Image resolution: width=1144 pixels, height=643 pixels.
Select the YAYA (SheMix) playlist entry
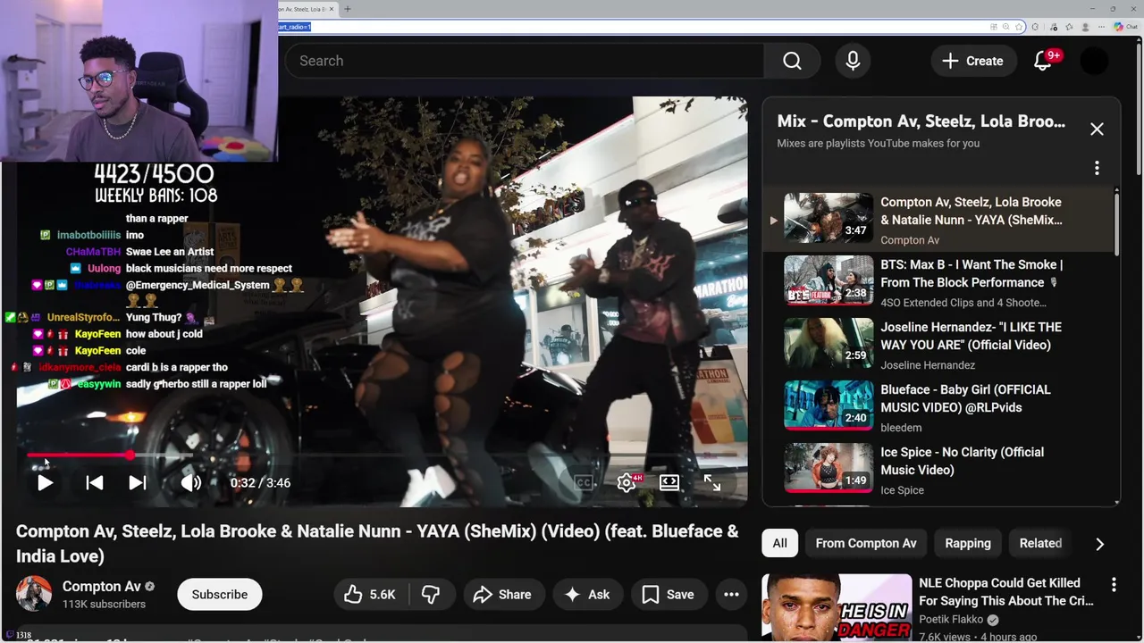coord(938,220)
